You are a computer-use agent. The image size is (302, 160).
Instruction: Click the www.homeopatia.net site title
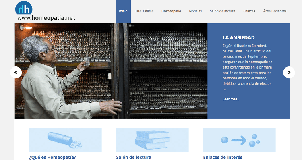pyautogui.click(x=46, y=18)
